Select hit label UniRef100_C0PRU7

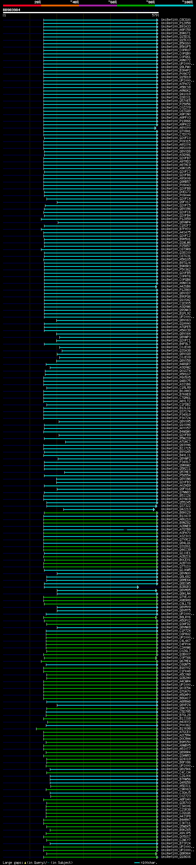(175, 50)
